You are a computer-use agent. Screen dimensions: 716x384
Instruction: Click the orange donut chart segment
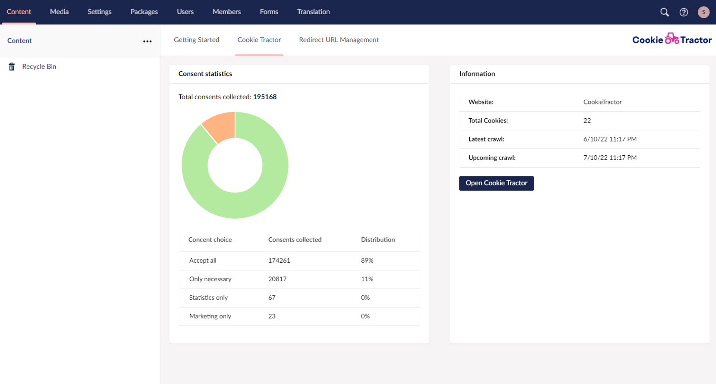(x=221, y=126)
